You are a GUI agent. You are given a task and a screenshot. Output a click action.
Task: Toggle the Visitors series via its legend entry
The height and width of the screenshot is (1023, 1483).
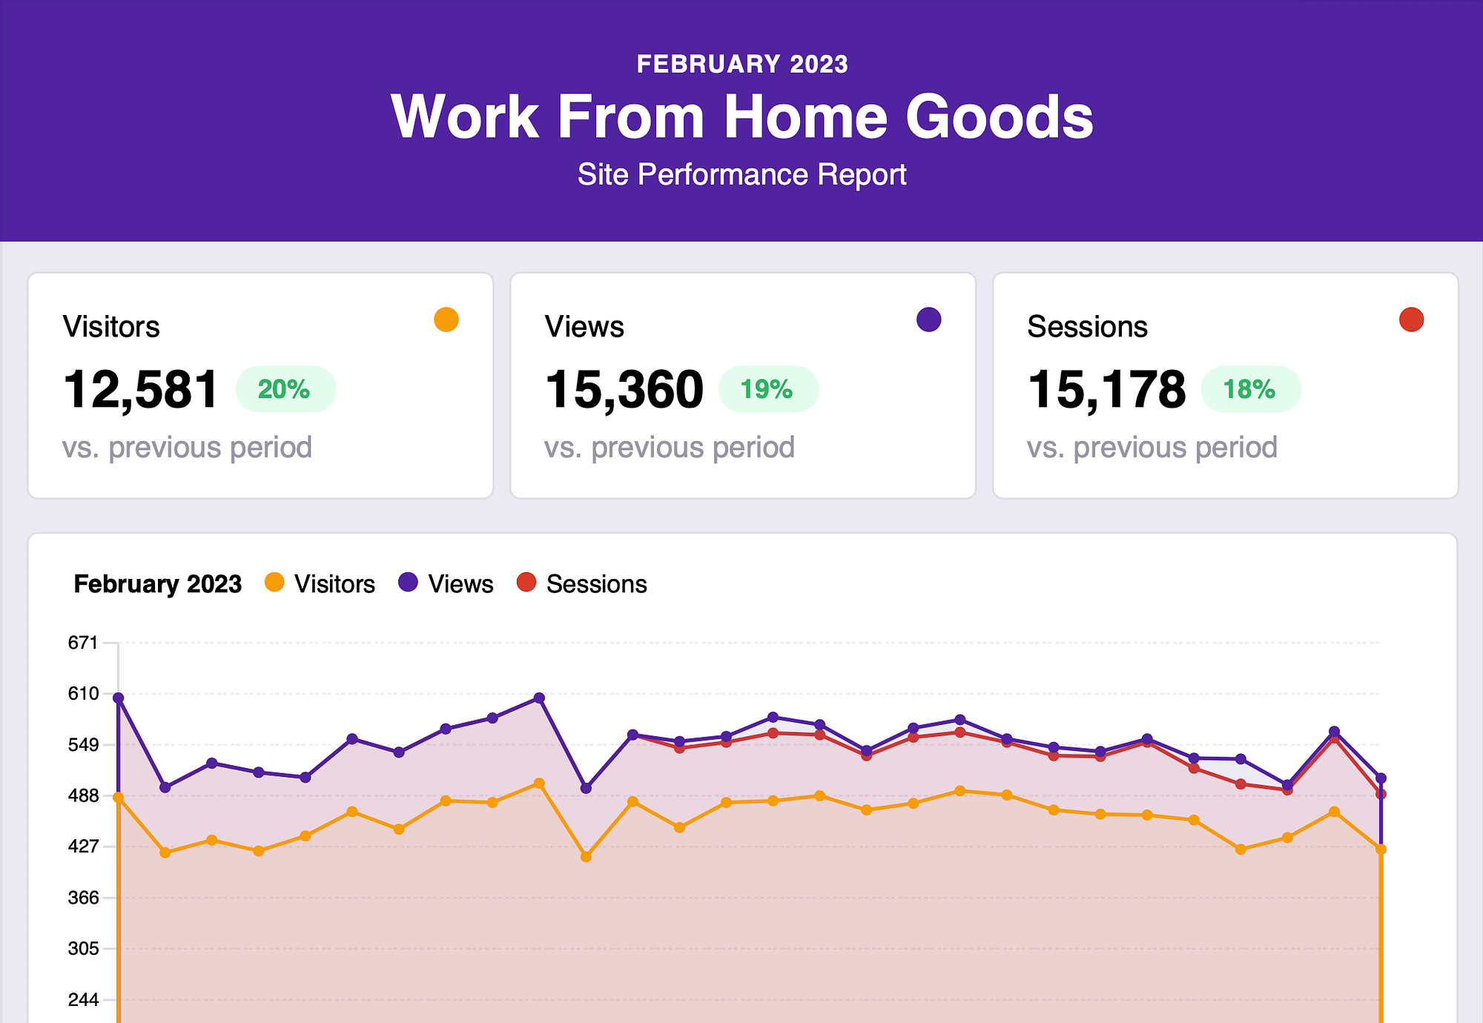pos(334,583)
